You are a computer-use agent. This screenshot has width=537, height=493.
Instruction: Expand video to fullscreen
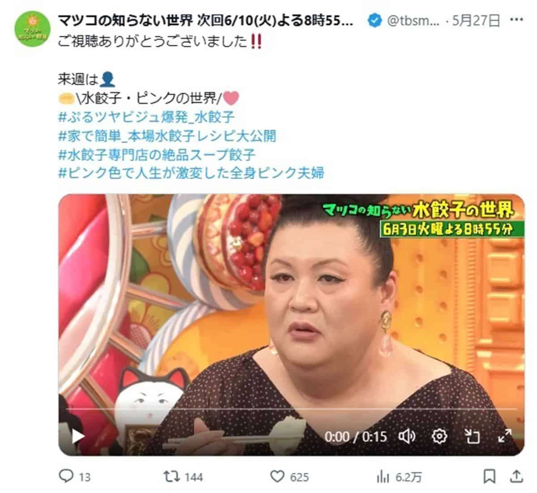[505, 436]
